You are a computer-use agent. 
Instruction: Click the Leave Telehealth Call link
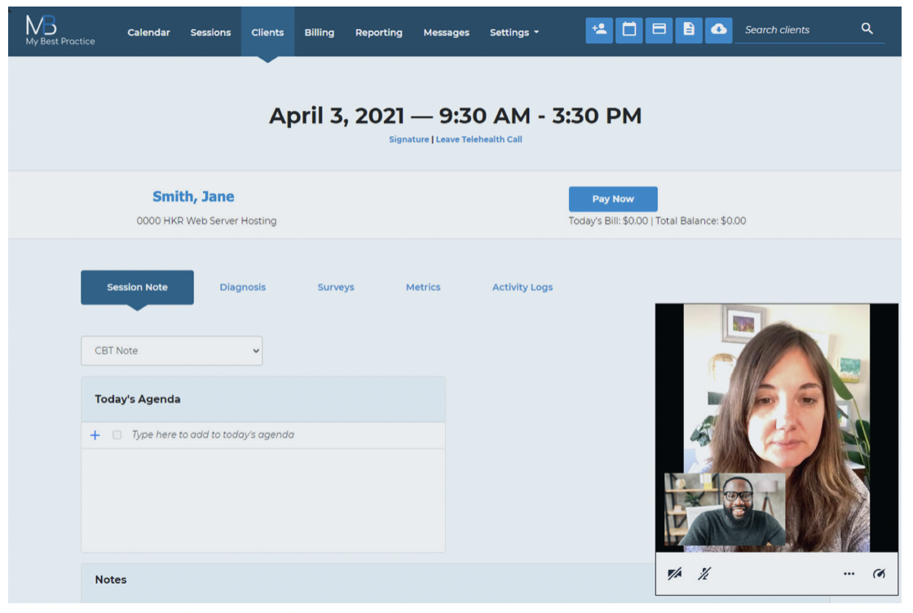(x=479, y=139)
